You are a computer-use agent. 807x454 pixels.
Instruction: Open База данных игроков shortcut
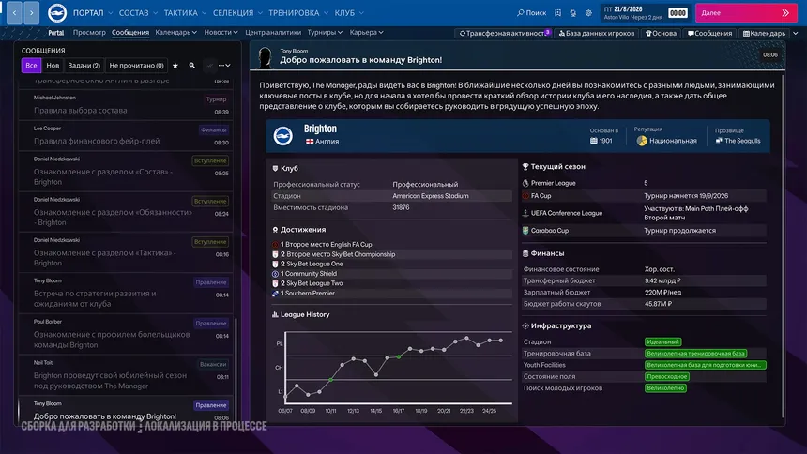tap(596, 33)
